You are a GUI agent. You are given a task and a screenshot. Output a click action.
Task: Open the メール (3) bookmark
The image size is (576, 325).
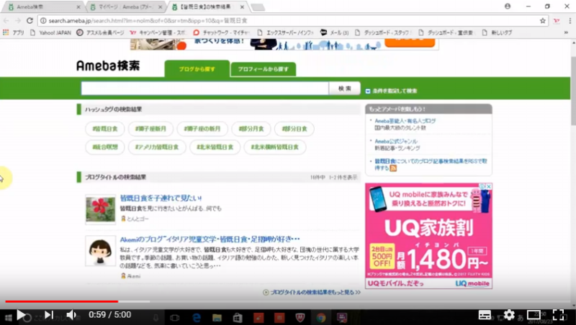[x=334, y=32]
